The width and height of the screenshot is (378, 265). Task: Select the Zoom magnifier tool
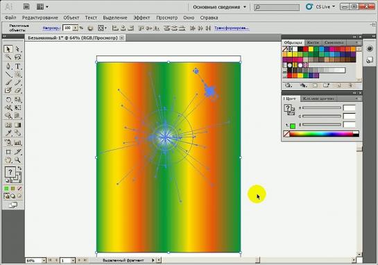click(x=17, y=160)
